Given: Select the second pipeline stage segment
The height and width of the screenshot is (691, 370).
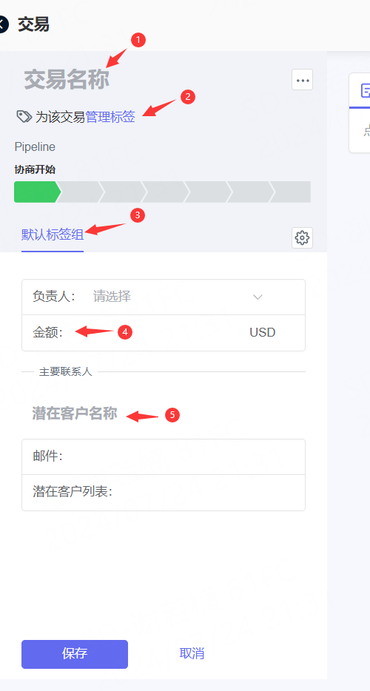Looking at the screenshot, I should point(80,192).
